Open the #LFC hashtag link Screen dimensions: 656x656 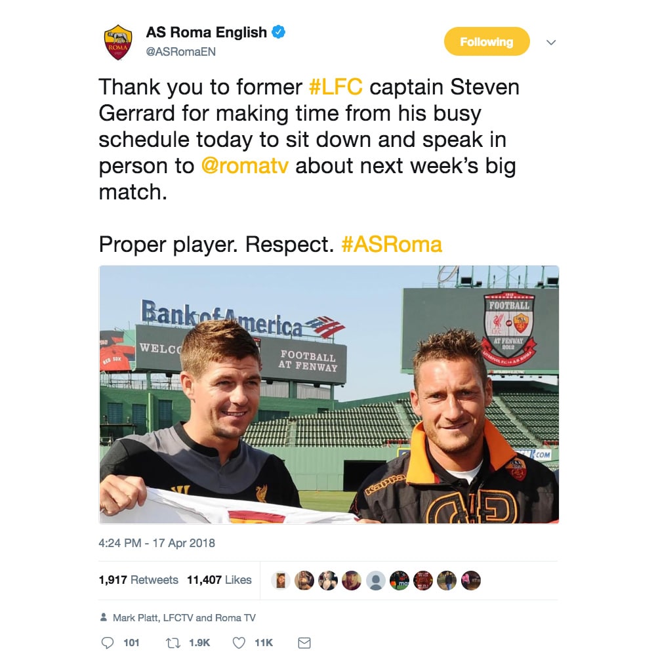(x=335, y=87)
